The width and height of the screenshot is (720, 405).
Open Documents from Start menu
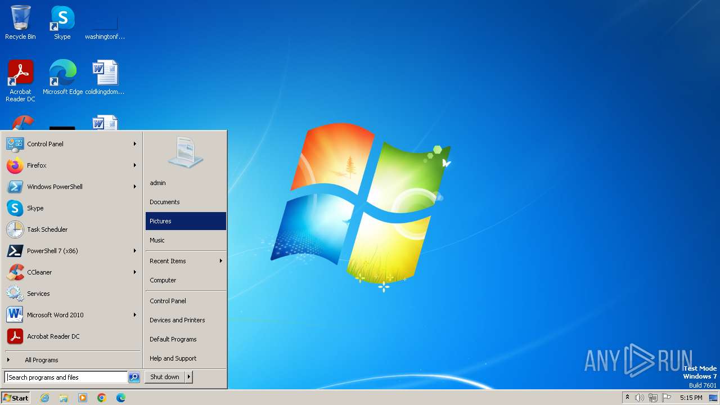click(x=186, y=202)
